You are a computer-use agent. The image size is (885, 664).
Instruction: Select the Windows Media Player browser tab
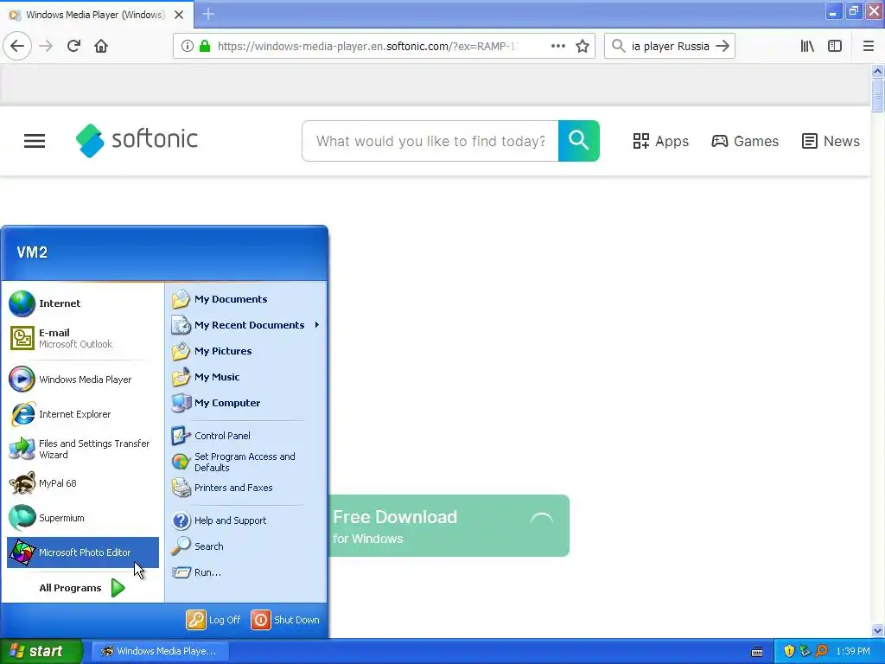(96, 14)
